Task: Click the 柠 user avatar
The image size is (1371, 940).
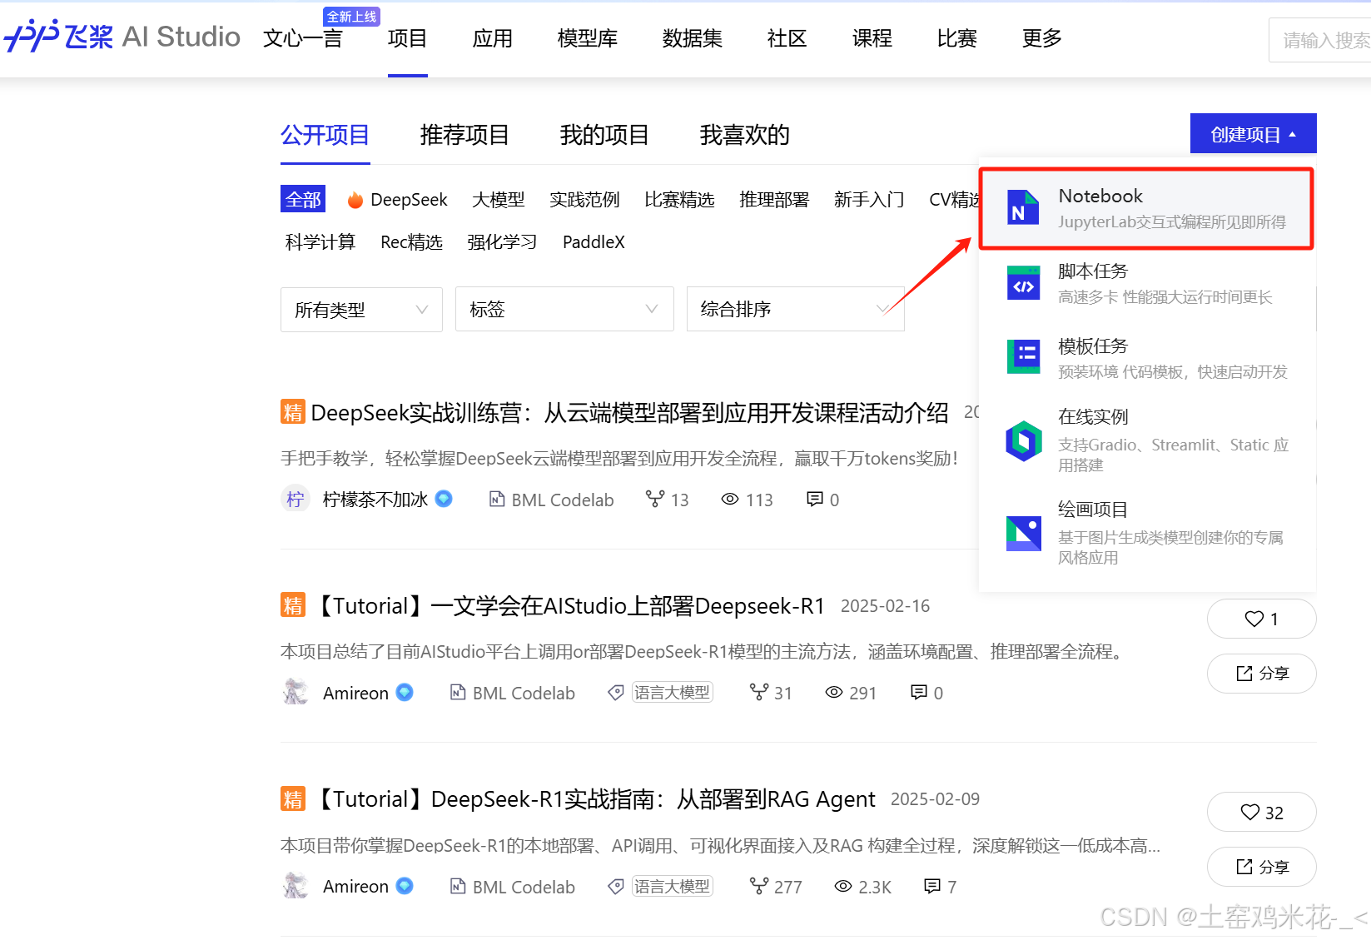Action: pyautogui.click(x=295, y=499)
